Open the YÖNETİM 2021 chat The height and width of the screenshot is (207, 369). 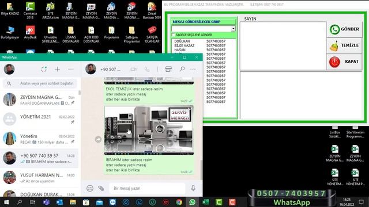click(x=39, y=119)
